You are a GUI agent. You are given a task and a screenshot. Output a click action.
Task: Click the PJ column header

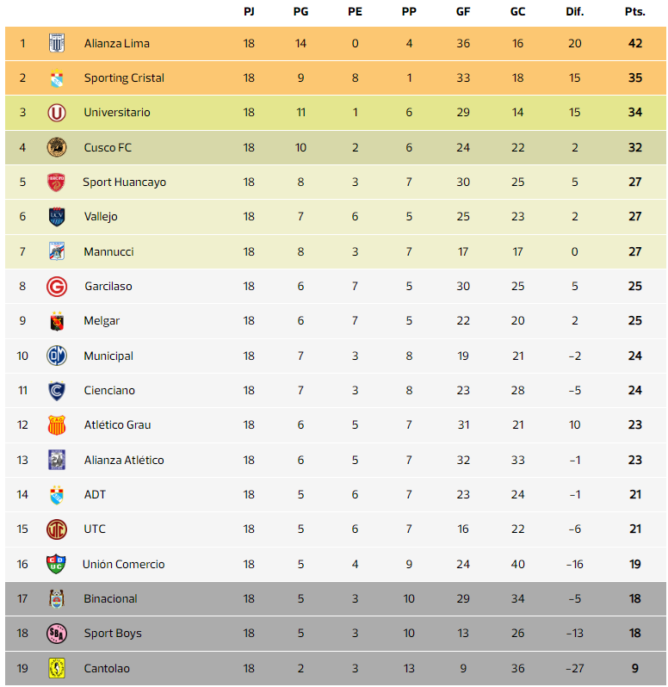click(249, 12)
